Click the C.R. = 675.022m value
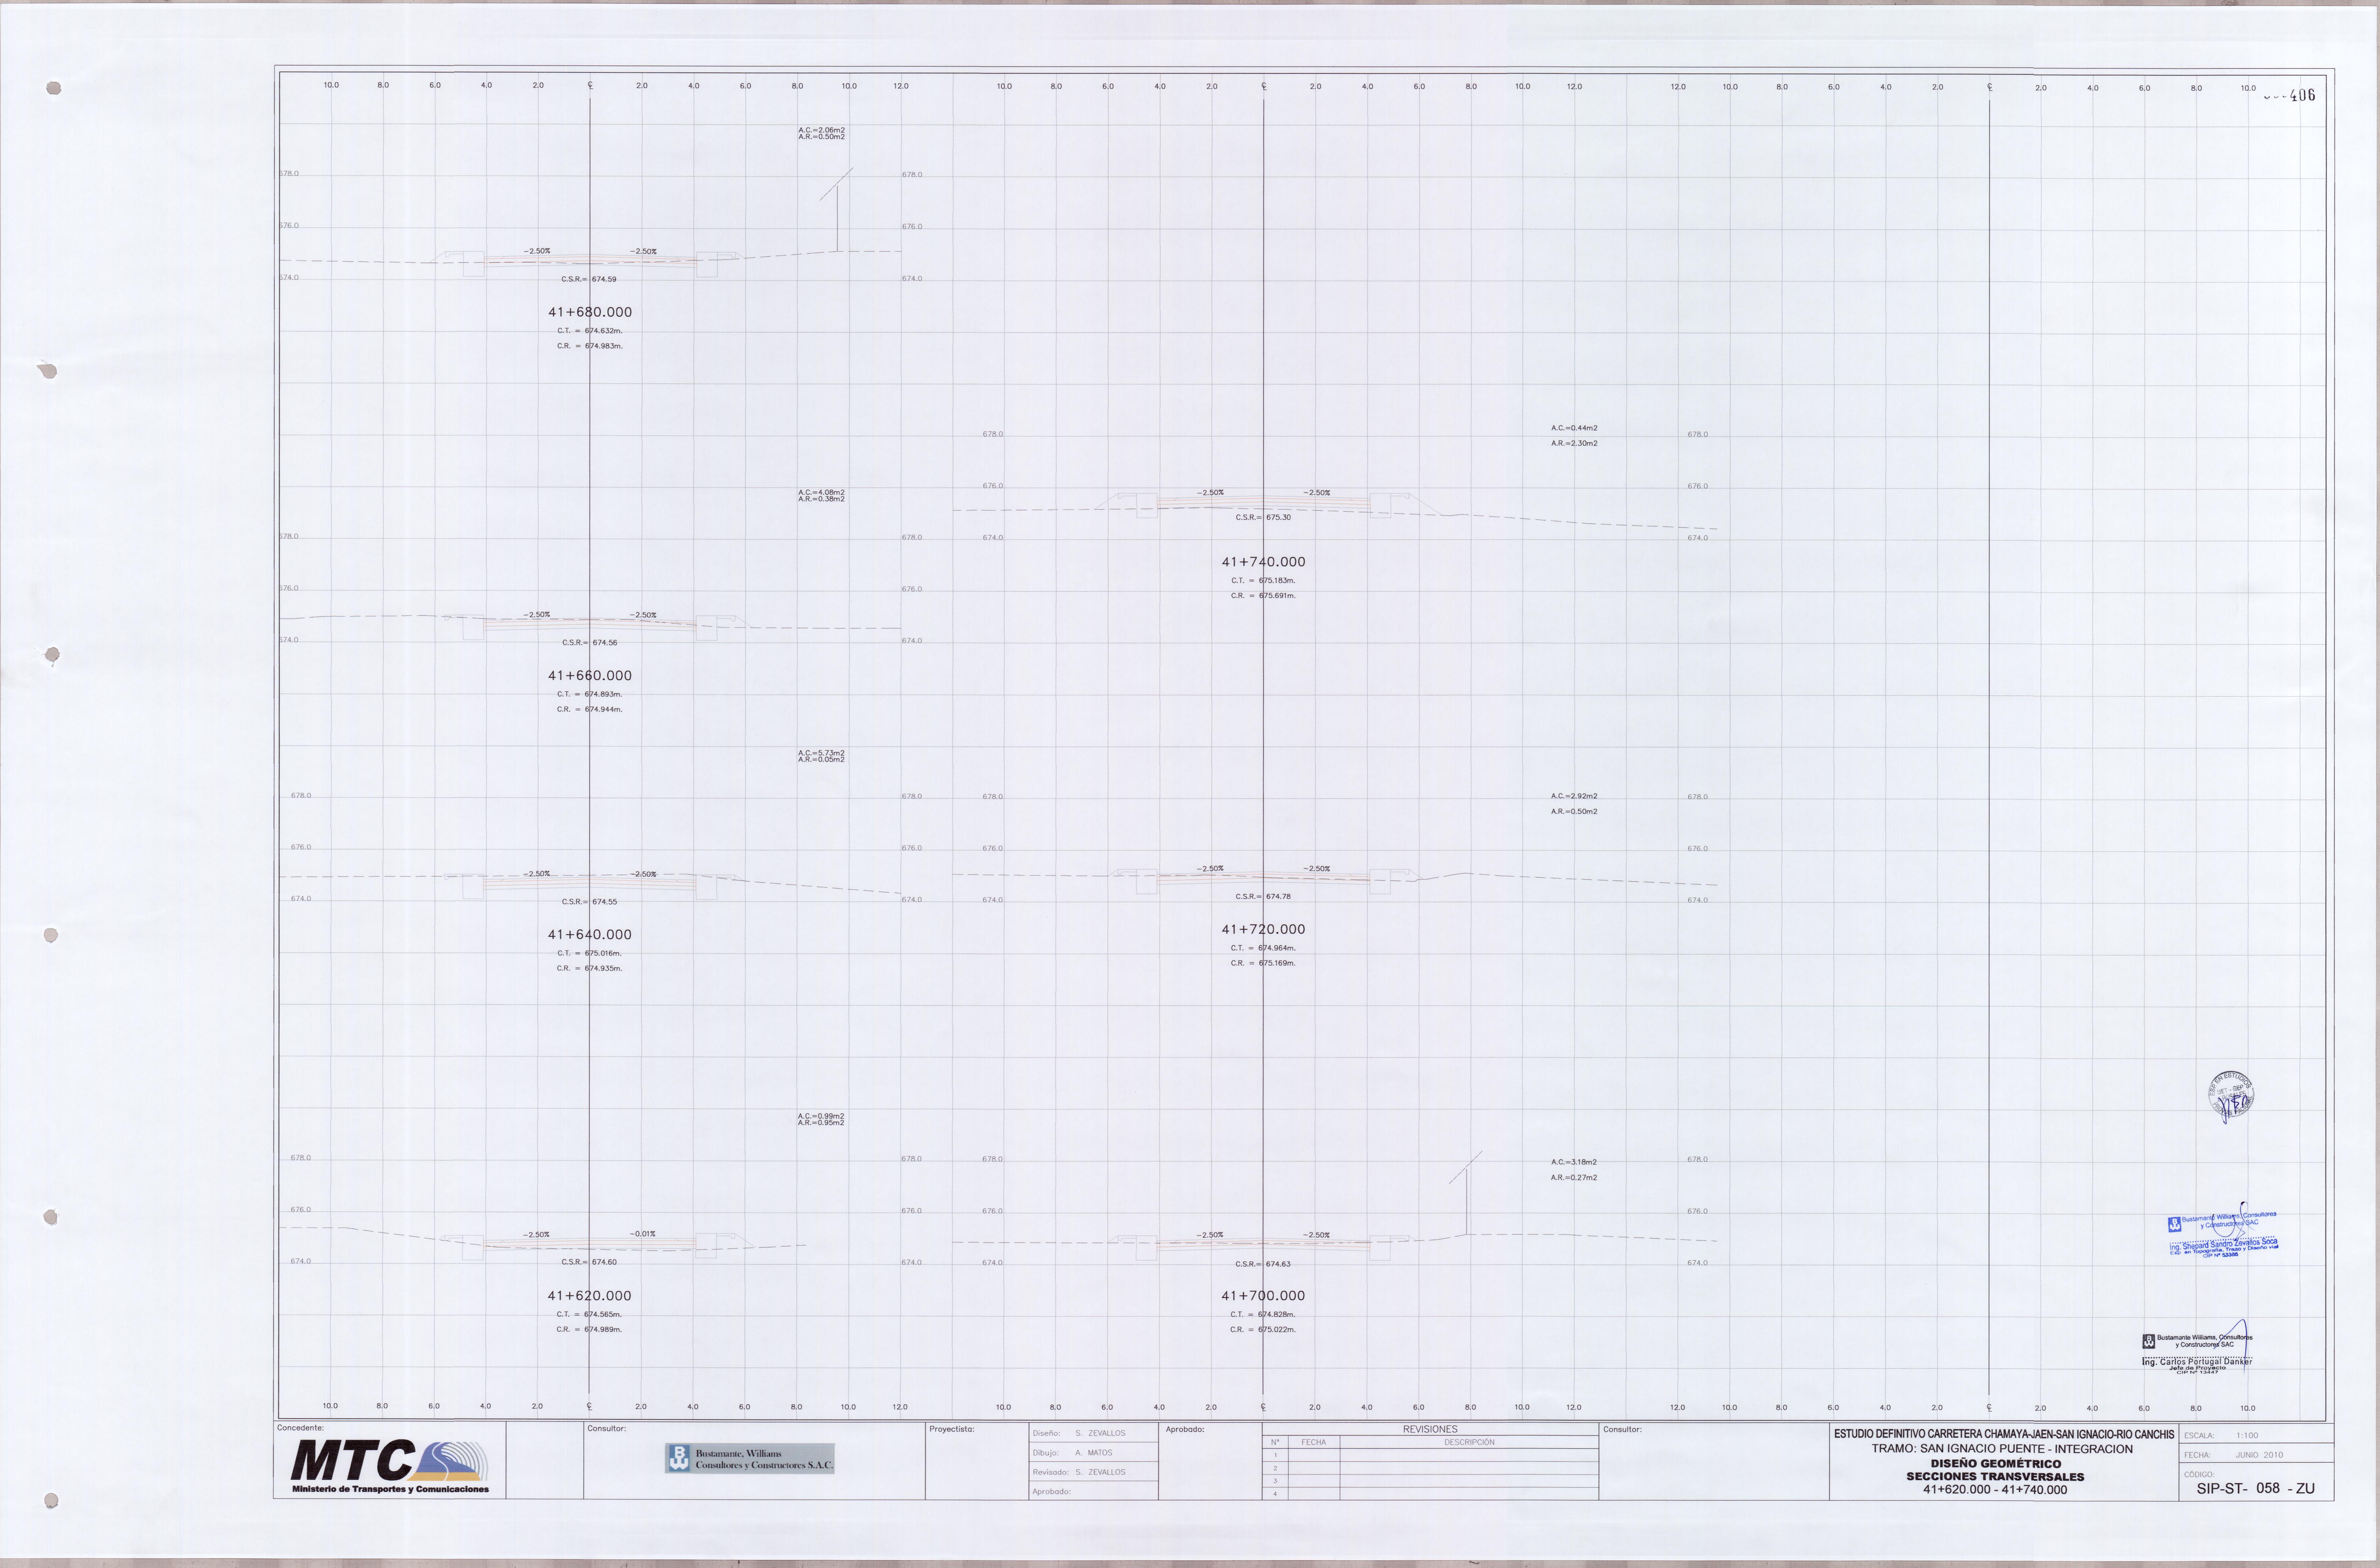Screen dimensions: 2380x1568 tap(1263, 1330)
